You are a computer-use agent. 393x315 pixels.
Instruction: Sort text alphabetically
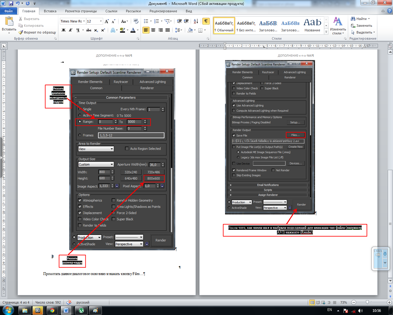coord(196,21)
